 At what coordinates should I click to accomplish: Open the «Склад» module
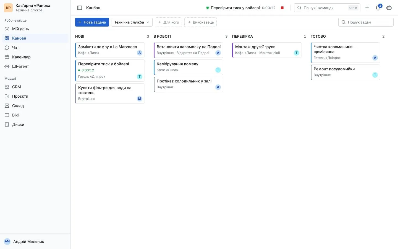35,106
